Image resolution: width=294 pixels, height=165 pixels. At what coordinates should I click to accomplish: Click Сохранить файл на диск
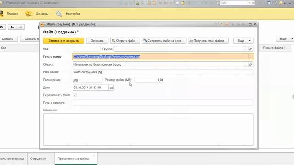coord(164,41)
